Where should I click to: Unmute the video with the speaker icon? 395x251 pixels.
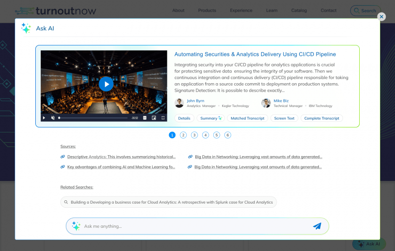(x=53, y=118)
